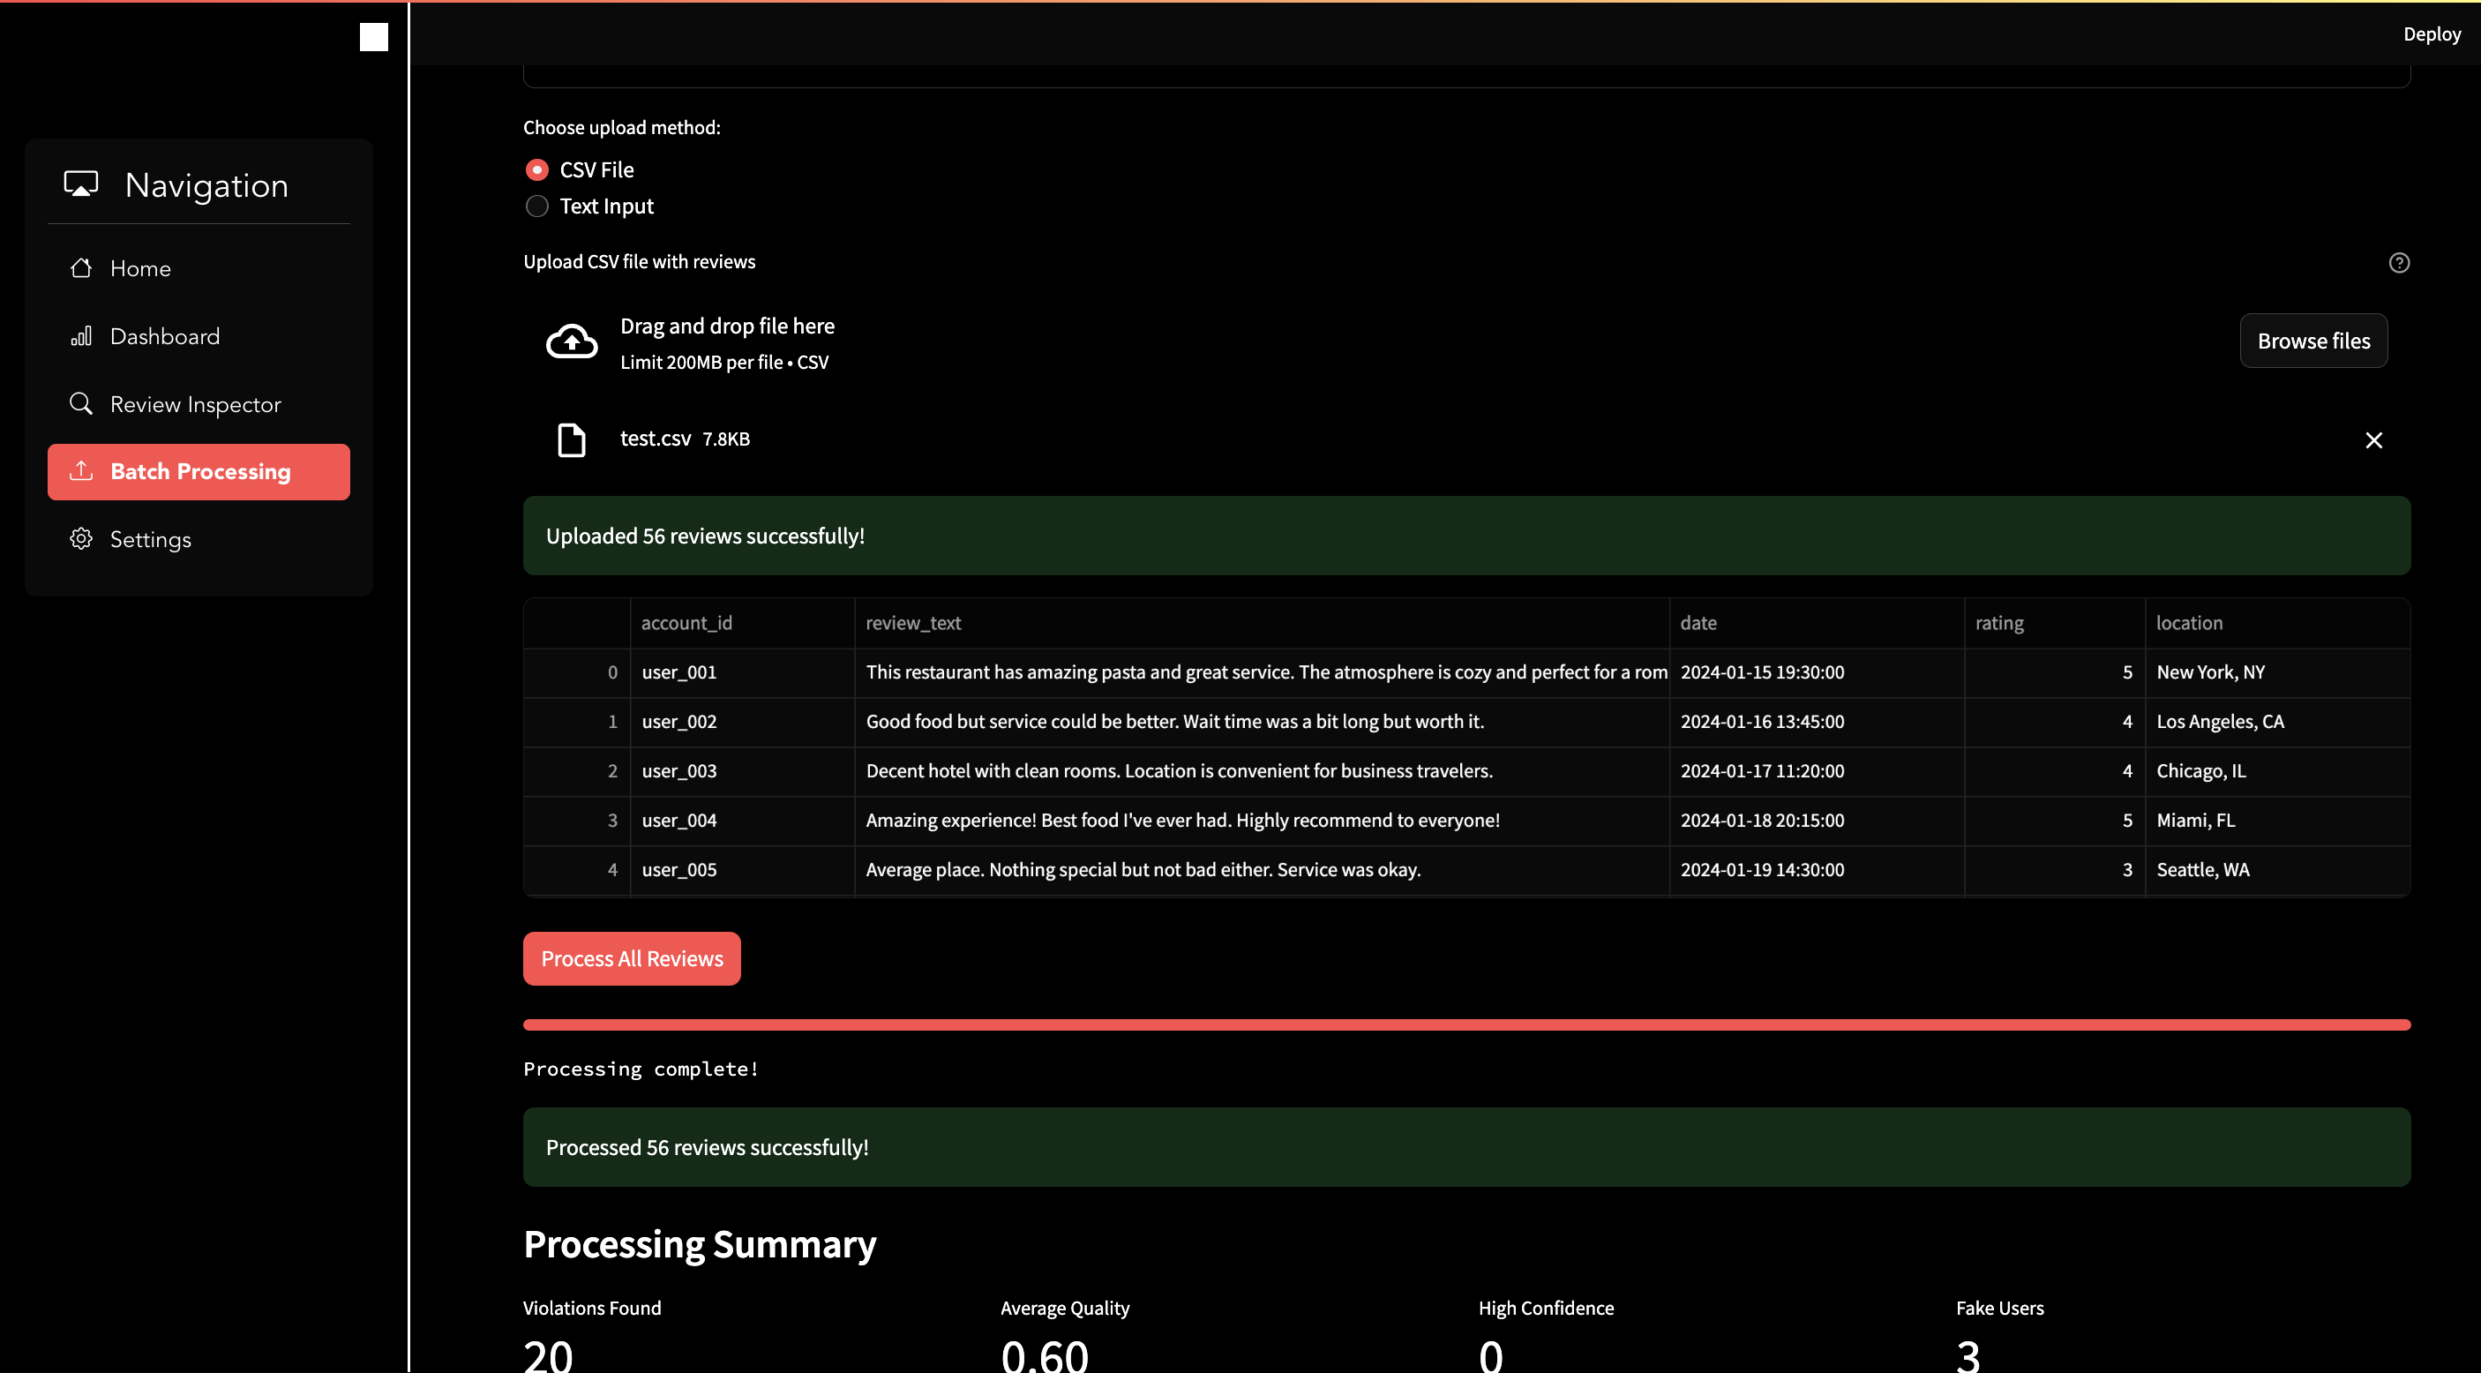Image resolution: width=2481 pixels, height=1373 pixels.
Task: Click the Settings gear icon
Action: [81, 538]
